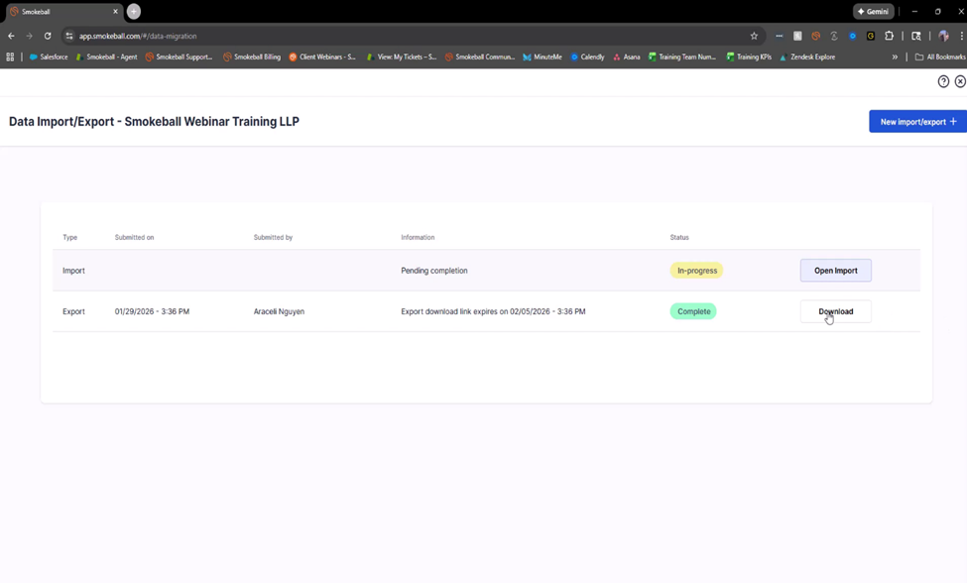
Task: Go back using browser back arrow
Action: pos(11,36)
